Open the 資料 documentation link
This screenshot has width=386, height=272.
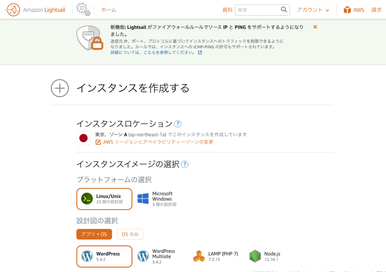227,10
